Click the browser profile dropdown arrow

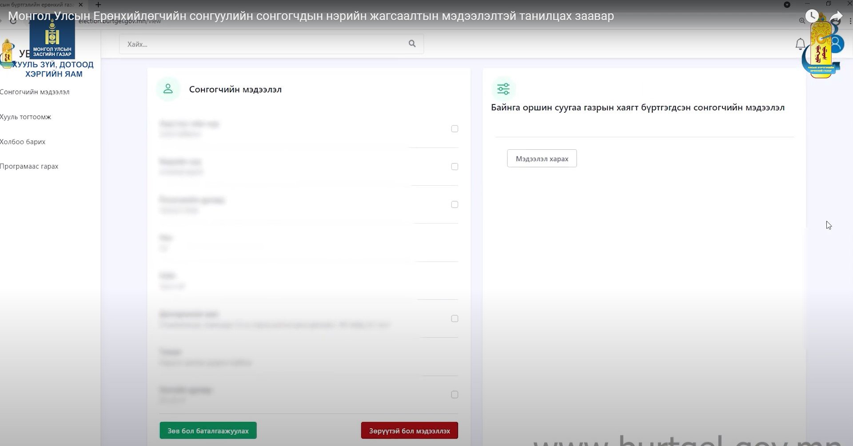pyautogui.click(x=787, y=4)
